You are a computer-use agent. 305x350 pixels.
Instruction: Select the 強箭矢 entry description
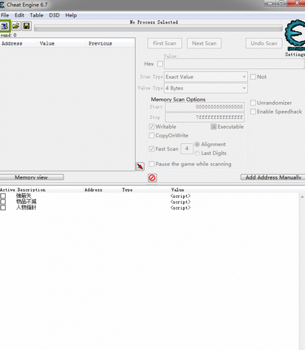coord(24,196)
